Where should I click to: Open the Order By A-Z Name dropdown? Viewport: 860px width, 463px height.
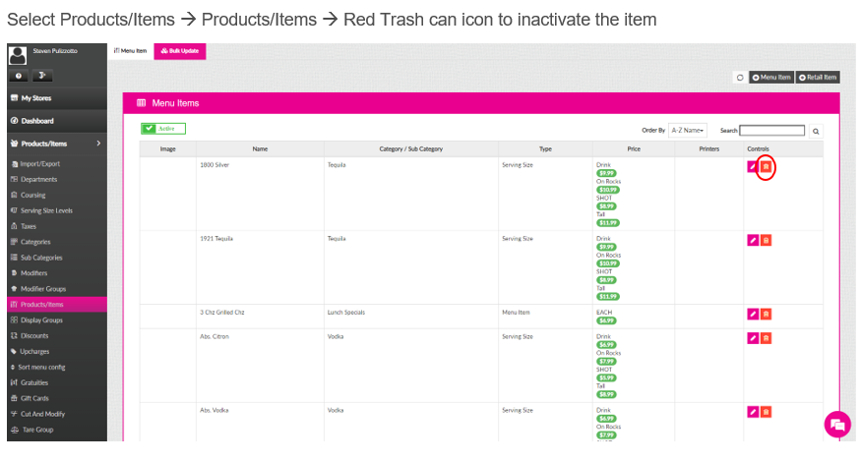688,131
